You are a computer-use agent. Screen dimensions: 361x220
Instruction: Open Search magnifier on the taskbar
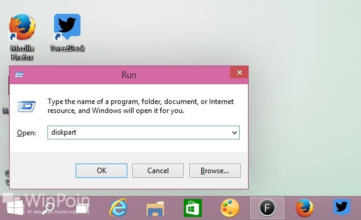point(48,208)
